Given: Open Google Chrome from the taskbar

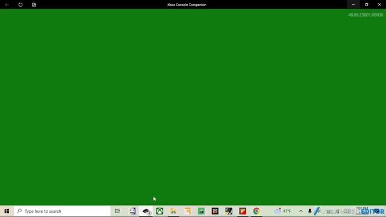Looking at the screenshot, I should [256, 211].
